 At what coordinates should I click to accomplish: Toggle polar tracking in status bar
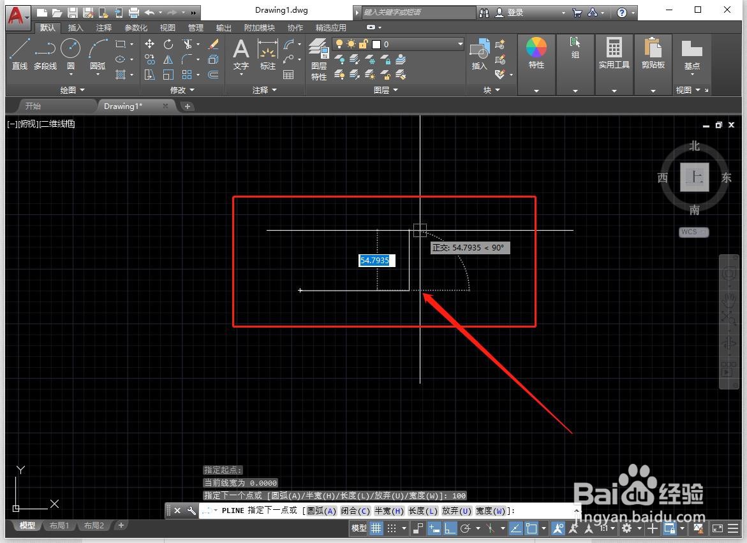coord(466,528)
